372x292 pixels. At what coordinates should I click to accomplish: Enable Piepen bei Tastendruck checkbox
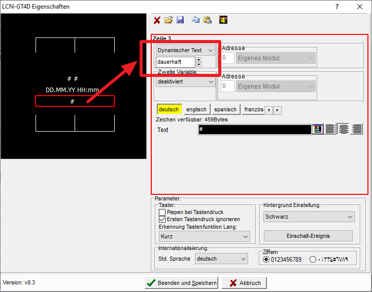162,212
